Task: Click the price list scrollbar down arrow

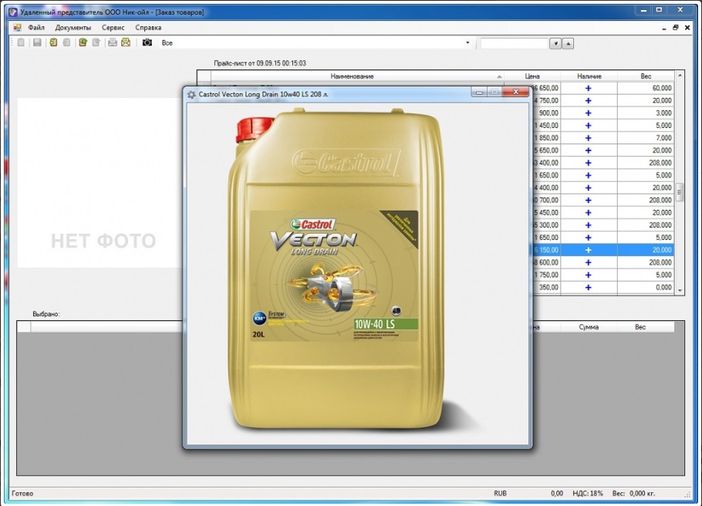Action: (x=680, y=290)
